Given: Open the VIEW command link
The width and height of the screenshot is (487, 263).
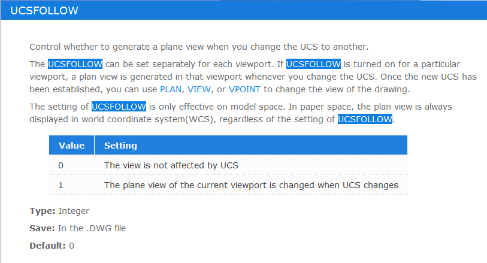Looking at the screenshot, I should tap(199, 89).
